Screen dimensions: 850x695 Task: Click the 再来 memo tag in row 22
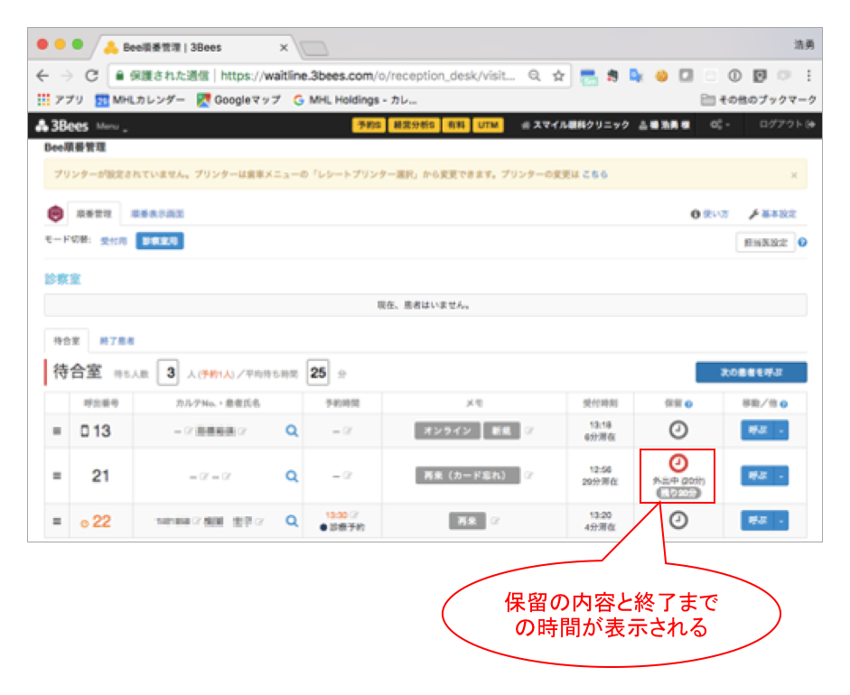pyautogui.click(x=467, y=521)
